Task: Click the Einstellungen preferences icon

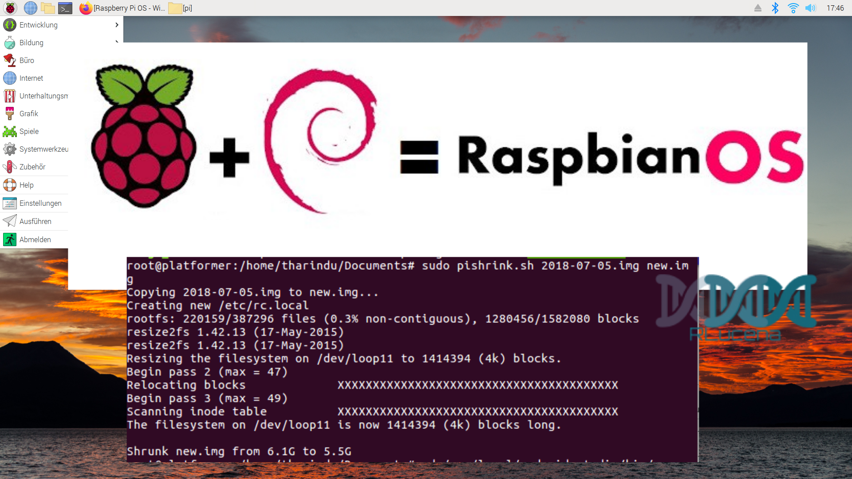Action: tap(10, 203)
